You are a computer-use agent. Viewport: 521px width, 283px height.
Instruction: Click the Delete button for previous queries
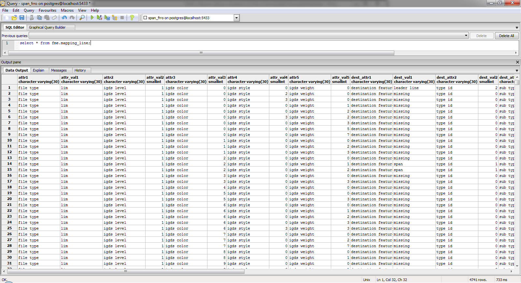pyautogui.click(x=481, y=36)
